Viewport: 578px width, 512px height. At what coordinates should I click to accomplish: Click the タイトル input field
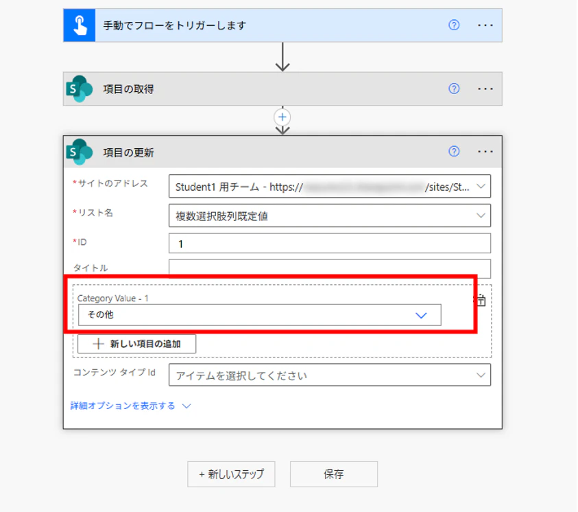330,268
